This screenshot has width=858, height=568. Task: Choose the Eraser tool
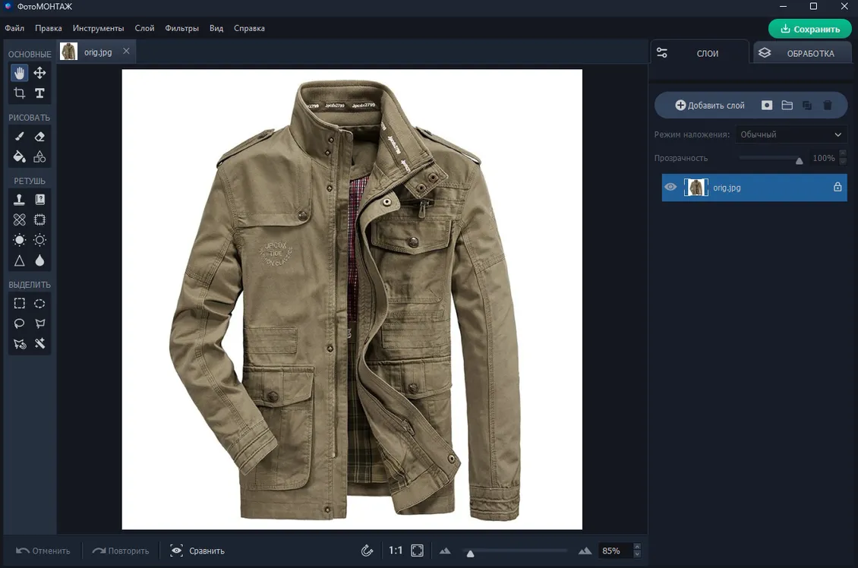click(x=40, y=136)
